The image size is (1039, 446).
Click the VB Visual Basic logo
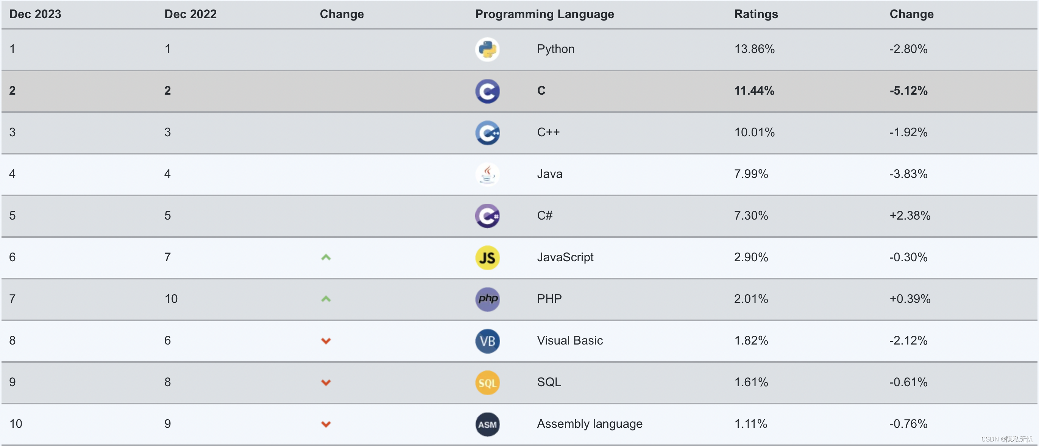point(487,341)
